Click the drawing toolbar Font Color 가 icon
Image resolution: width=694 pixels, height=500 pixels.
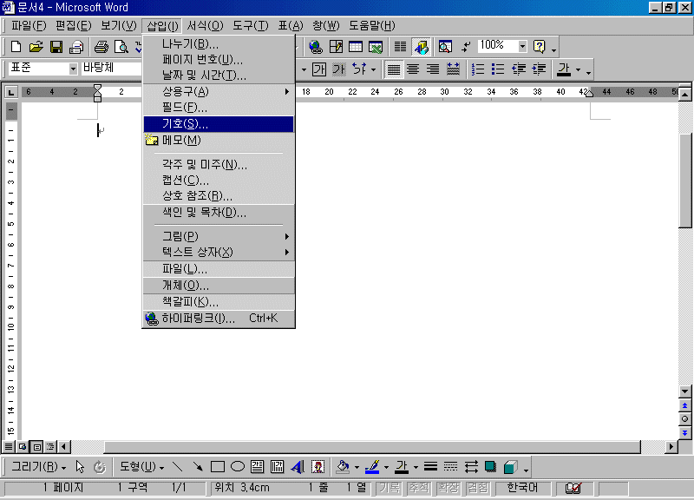[x=402, y=467]
